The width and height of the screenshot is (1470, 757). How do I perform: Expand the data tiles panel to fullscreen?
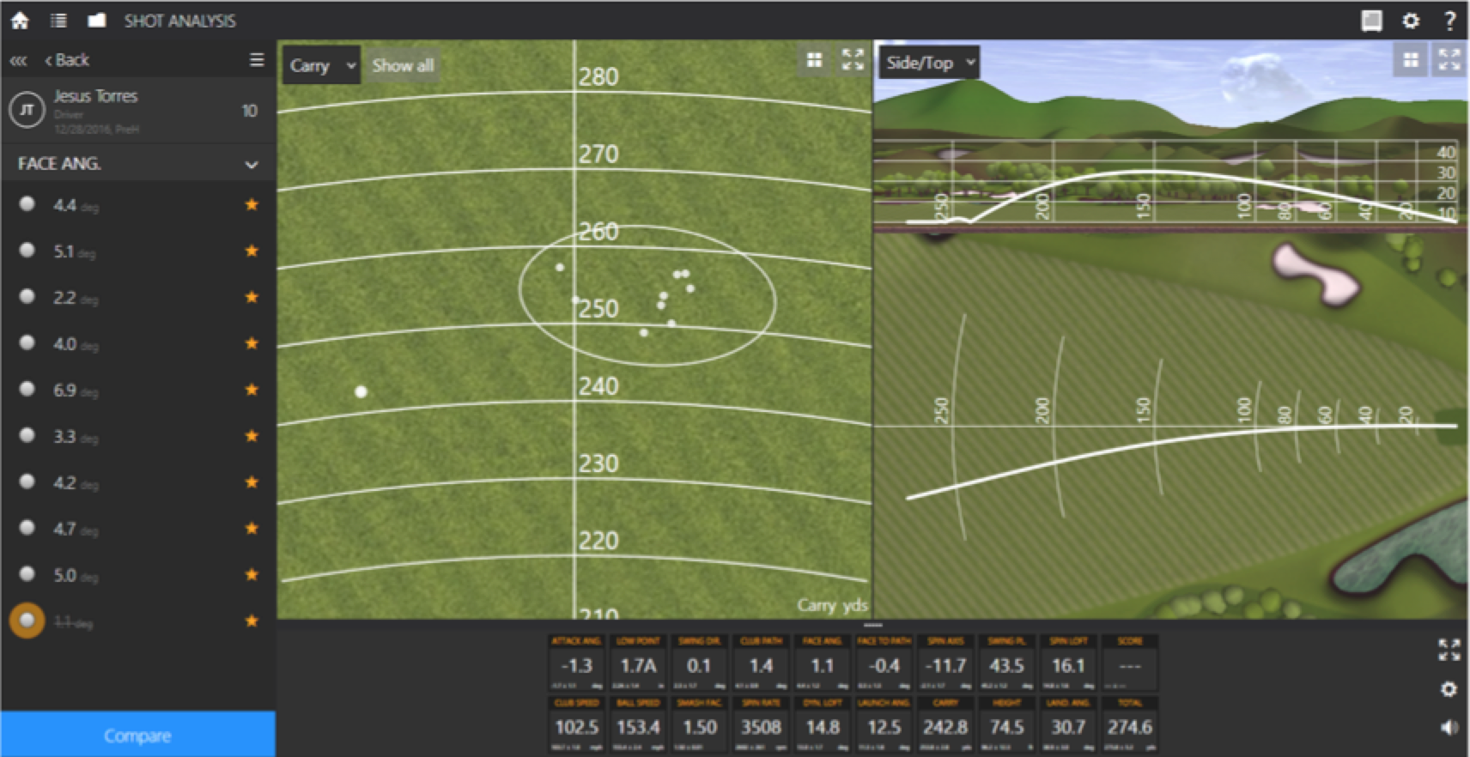point(1449,650)
